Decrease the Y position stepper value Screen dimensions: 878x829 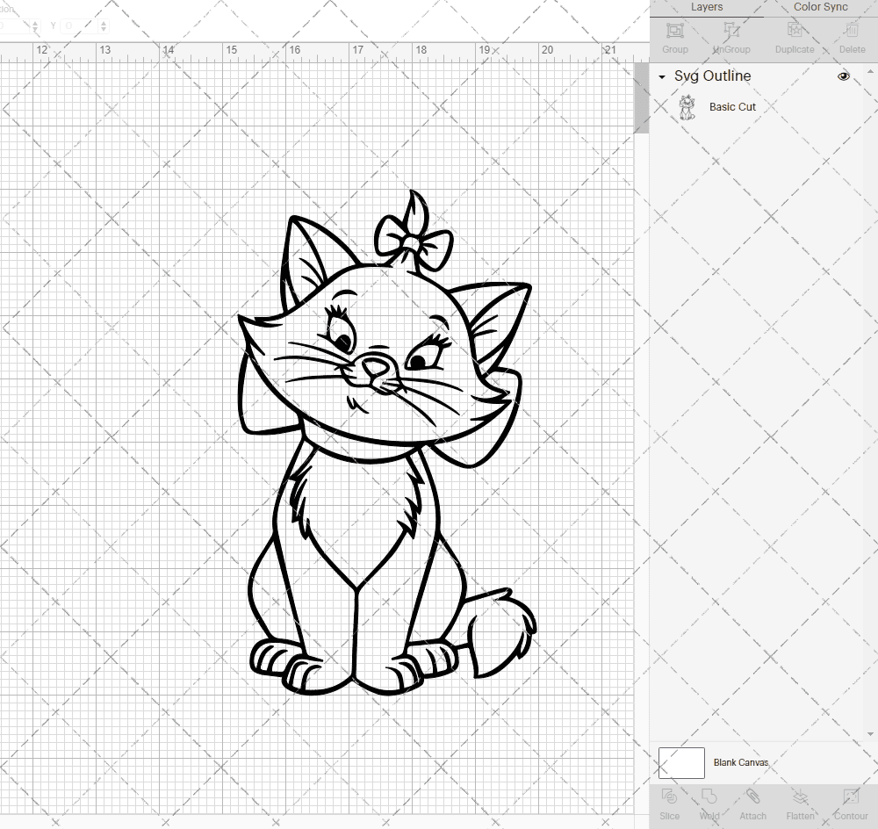[x=104, y=31]
